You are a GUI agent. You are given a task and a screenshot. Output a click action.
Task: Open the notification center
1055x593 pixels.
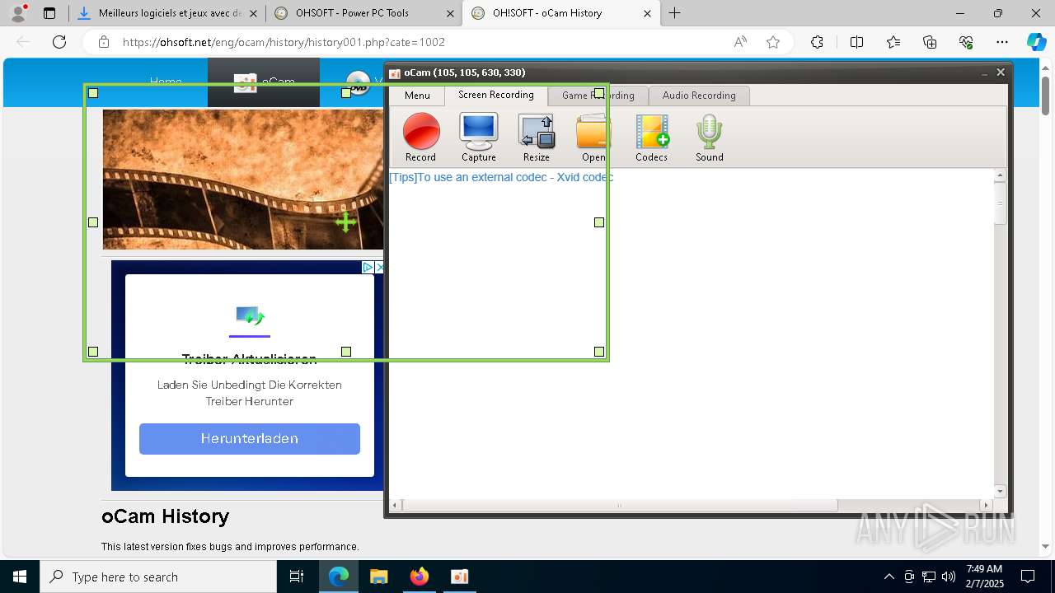coord(1028,577)
